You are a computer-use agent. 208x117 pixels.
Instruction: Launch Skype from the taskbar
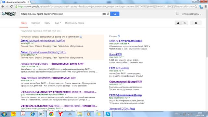[108, 114]
